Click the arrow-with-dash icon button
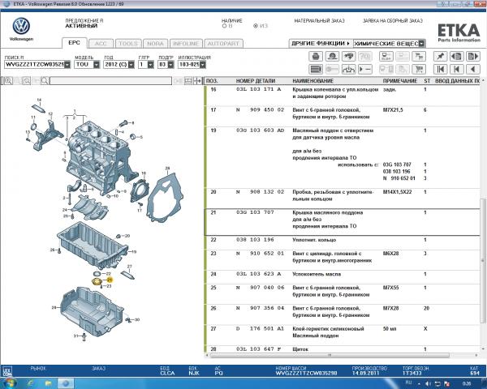Image resolution: width=487 pixels, height=389 pixels. [x=365, y=69]
